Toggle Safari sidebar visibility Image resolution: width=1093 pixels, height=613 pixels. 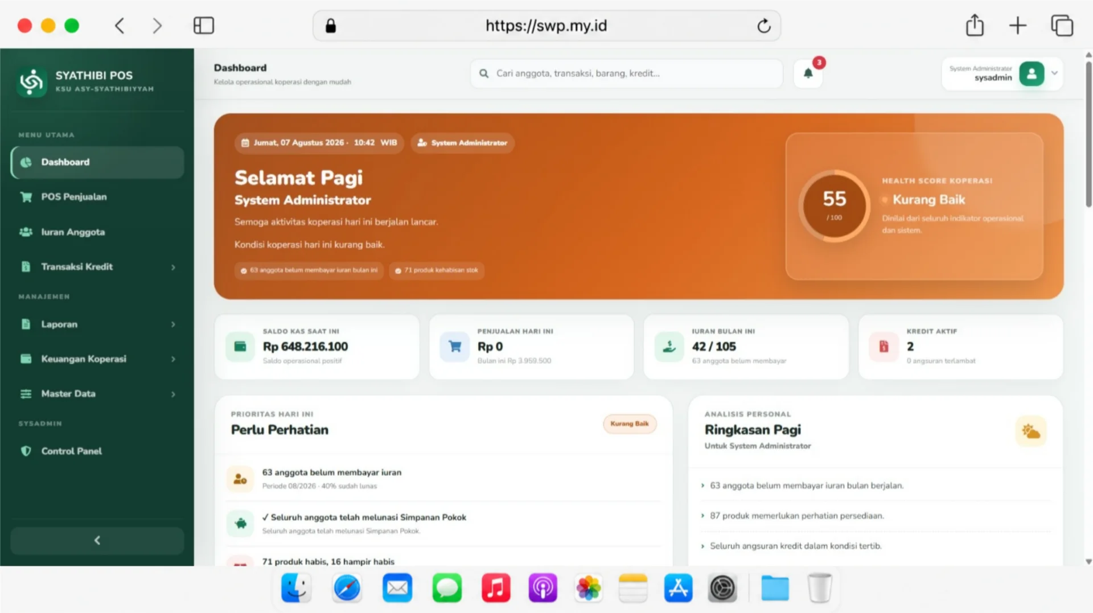pyautogui.click(x=204, y=26)
